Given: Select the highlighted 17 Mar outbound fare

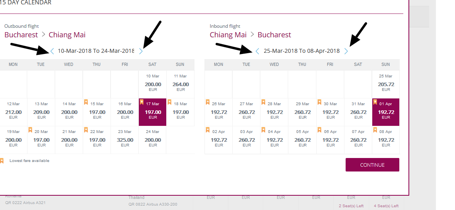Looking at the screenshot, I should (153, 112).
